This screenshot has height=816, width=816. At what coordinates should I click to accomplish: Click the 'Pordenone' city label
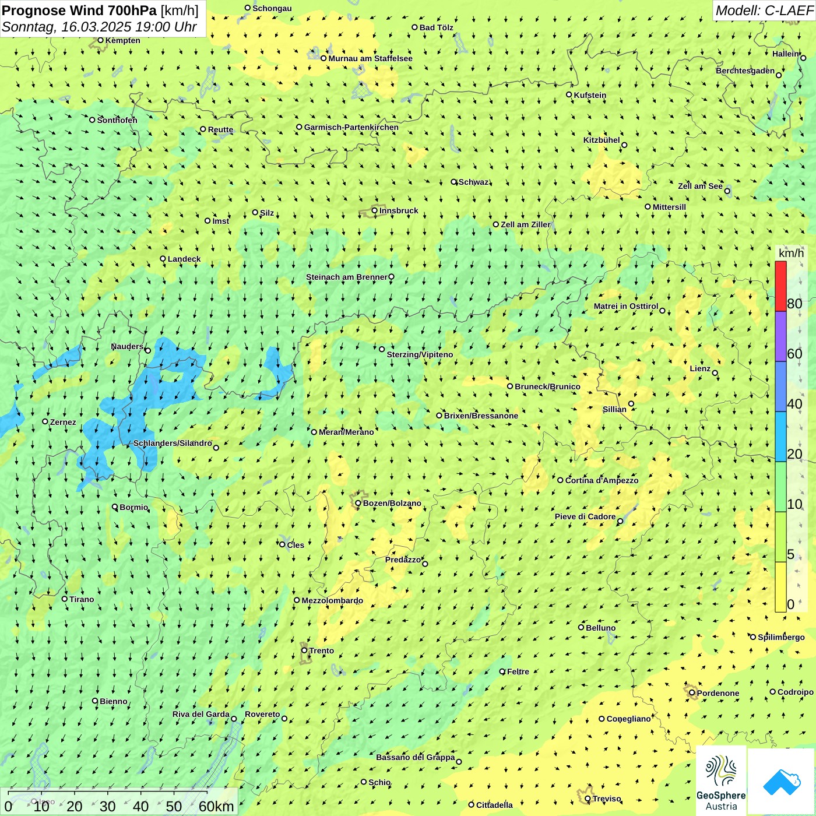[718, 694]
